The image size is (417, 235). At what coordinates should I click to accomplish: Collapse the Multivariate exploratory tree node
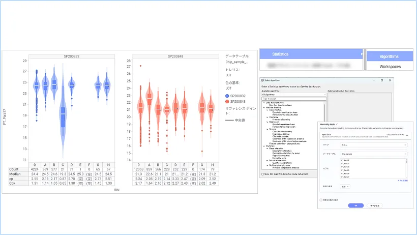click(267, 165)
